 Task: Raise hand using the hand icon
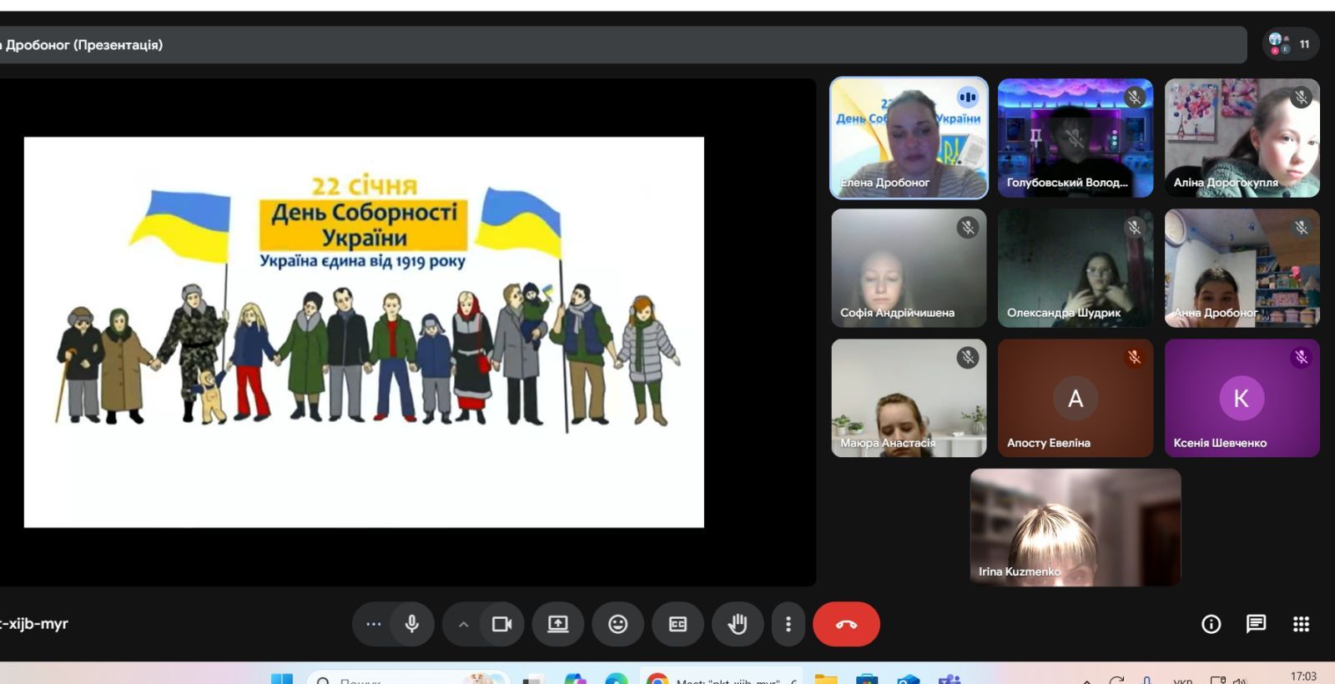pos(737,624)
